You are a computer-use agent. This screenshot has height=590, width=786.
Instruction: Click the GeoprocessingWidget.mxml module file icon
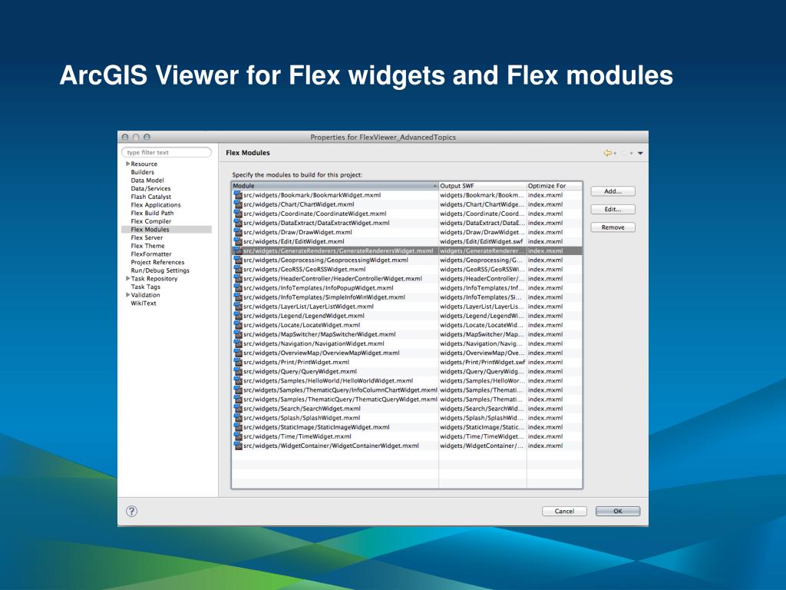tap(238, 260)
